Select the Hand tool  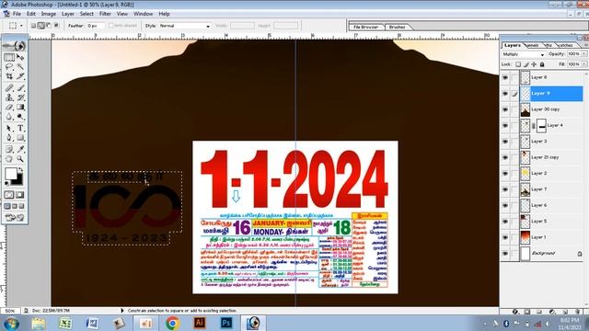9,159
